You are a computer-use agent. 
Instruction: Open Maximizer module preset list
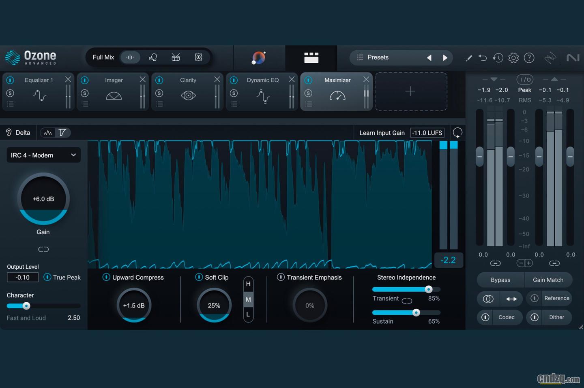tap(309, 104)
